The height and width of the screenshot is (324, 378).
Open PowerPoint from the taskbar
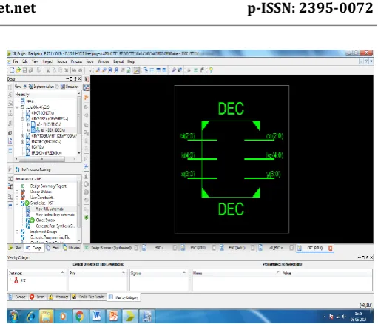pos(113,316)
